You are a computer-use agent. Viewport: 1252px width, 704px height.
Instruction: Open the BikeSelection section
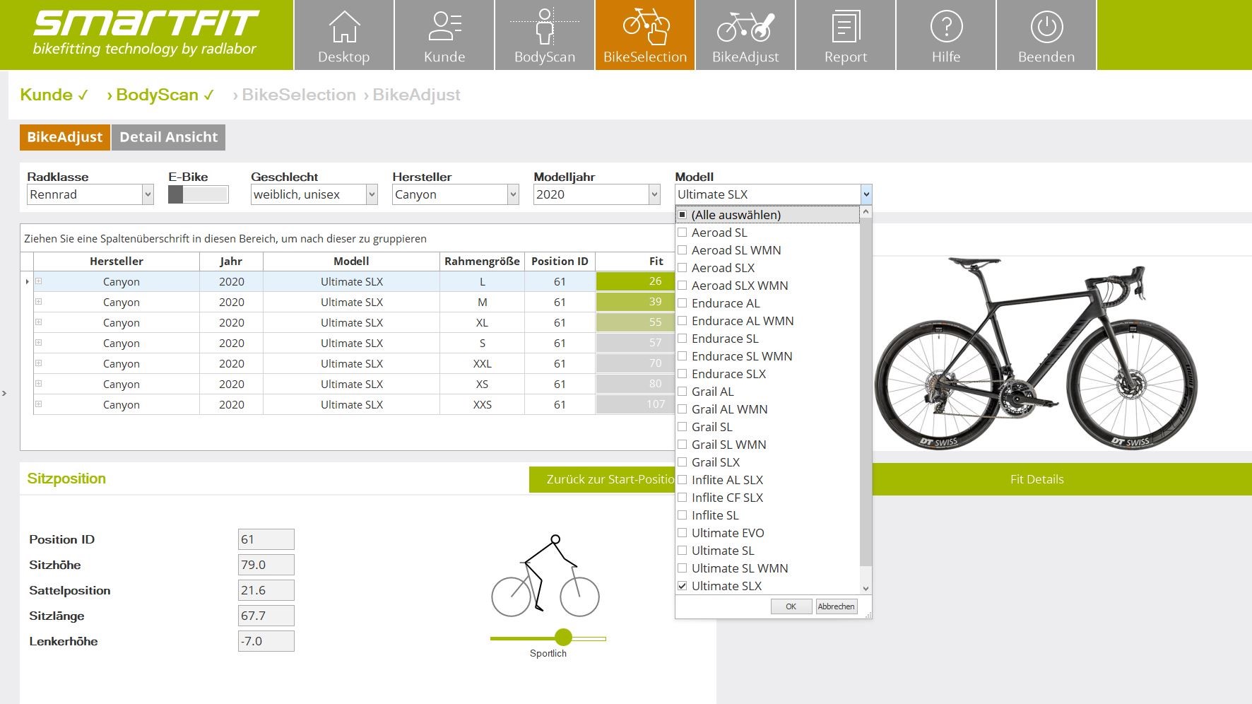(645, 35)
